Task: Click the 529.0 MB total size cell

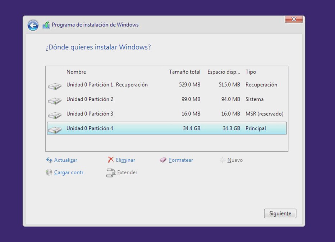Action: (190, 85)
